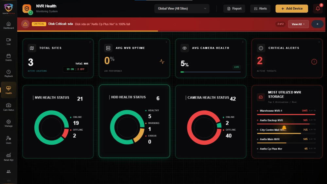The image size is (327, 184).
Task: Click the map icon on Total Sites card
Action: coord(32,48)
